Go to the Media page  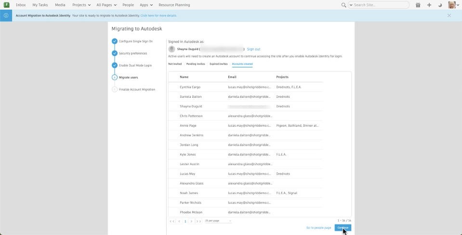click(60, 5)
